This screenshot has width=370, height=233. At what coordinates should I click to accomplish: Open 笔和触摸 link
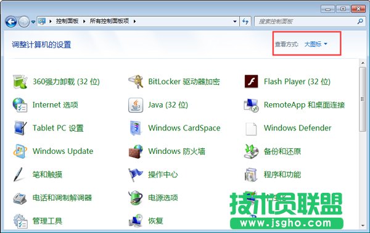[47, 174]
